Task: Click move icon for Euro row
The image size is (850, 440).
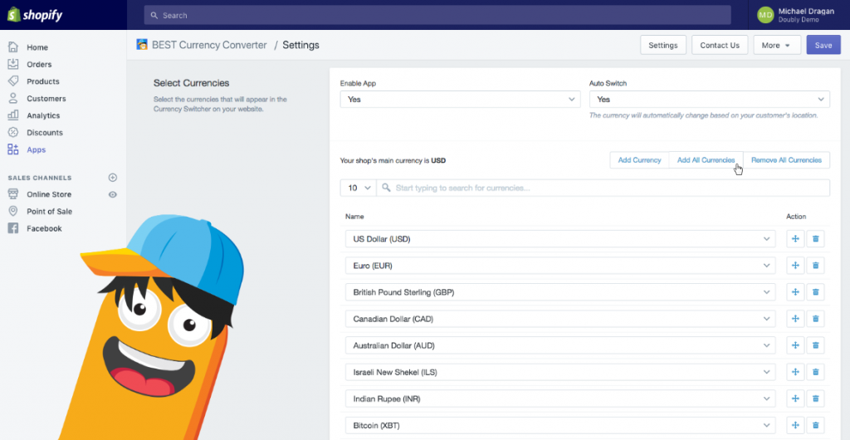Action: pyautogui.click(x=795, y=266)
